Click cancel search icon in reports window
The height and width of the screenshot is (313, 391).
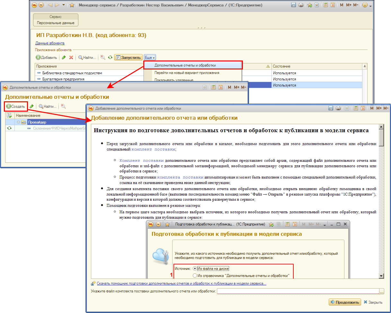click(63, 106)
